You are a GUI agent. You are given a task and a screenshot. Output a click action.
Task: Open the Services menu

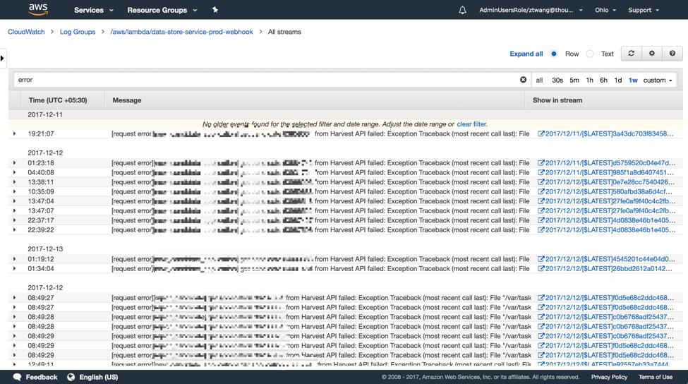tap(93, 11)
